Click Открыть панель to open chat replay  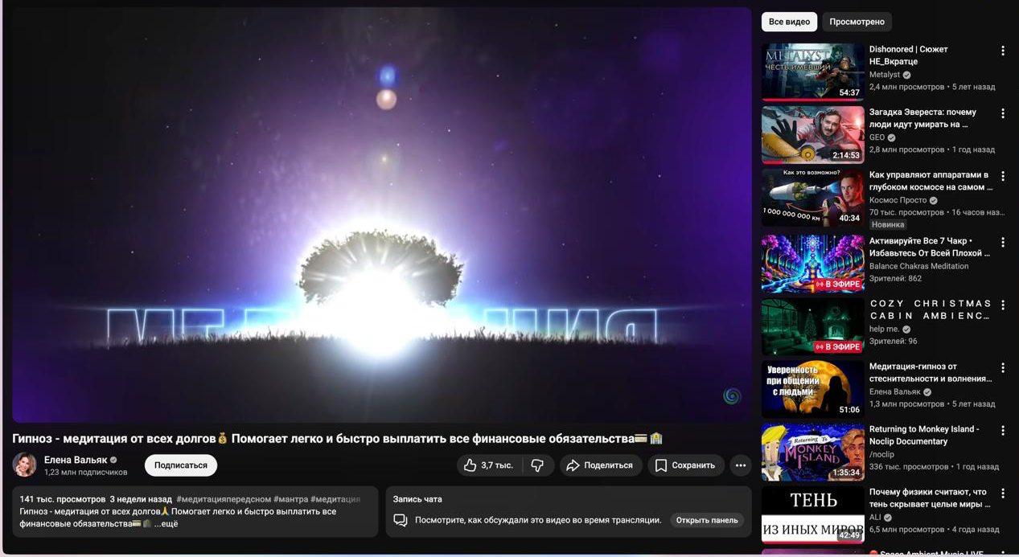(x=707, y=520)
